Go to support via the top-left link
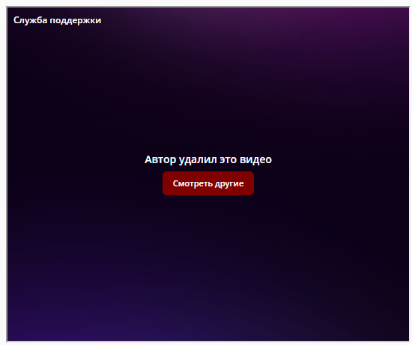Image resolution: width=412 pixels, height=345 pixels. pyautogui.click(x=57, y=20)
